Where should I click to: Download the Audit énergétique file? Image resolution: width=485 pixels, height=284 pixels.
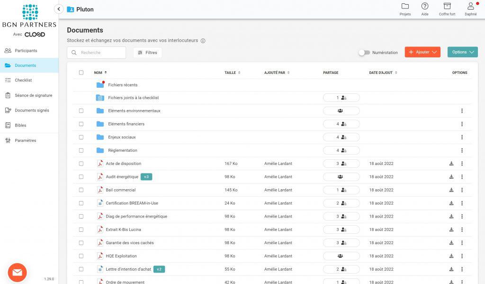(x=451, y=177)
